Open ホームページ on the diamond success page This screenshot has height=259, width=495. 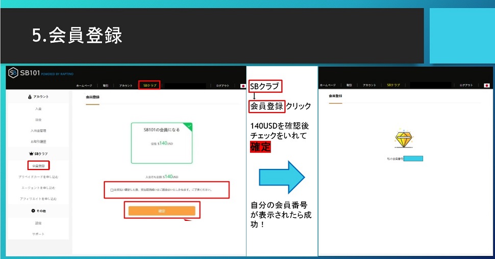tap(328, 85)
